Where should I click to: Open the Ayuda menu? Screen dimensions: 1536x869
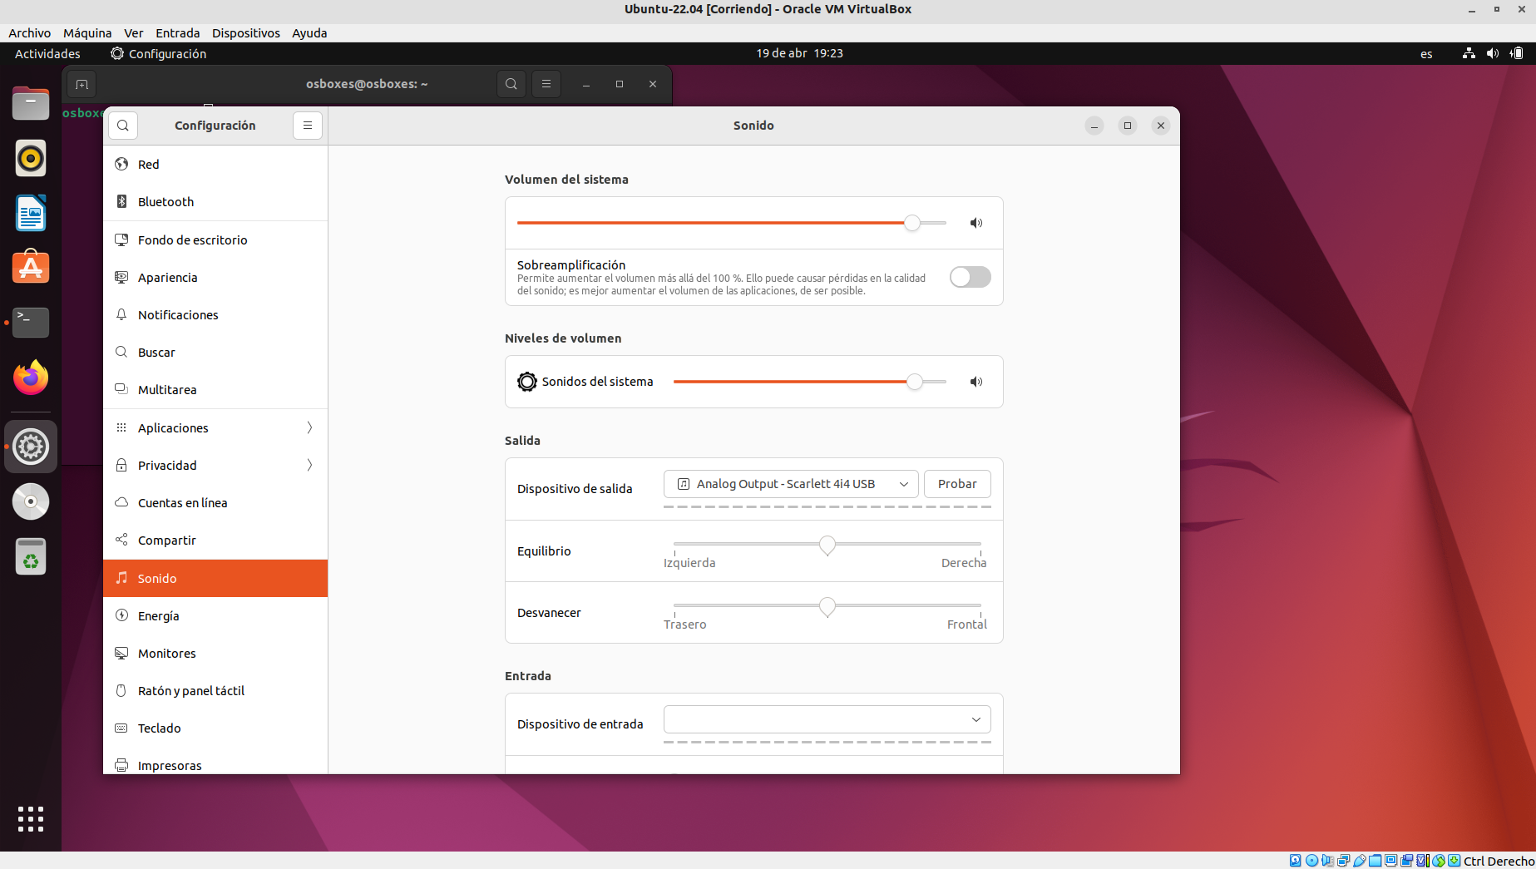click(309, 33)
